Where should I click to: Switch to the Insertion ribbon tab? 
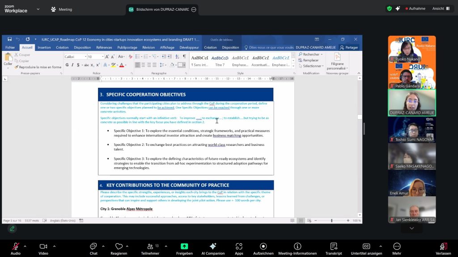44,47
